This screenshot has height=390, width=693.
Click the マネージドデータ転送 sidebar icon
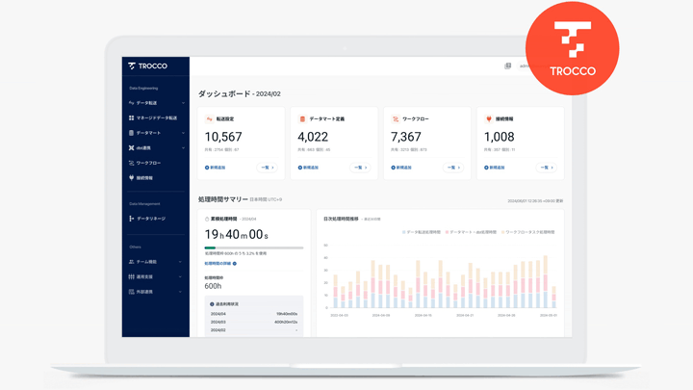click(132, 117)
